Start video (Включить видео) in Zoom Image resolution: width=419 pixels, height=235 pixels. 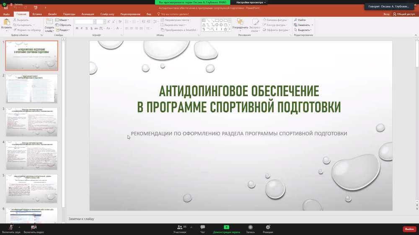pyautogui.click(x=34, y=229)
